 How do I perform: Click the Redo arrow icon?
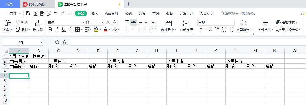63,13
